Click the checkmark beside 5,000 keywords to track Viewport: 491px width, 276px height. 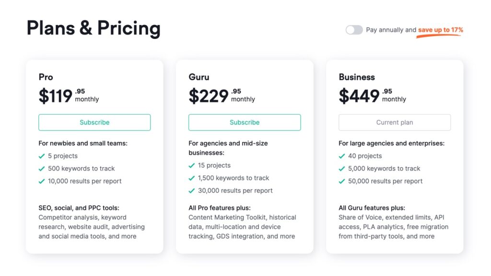pos(341,169)
